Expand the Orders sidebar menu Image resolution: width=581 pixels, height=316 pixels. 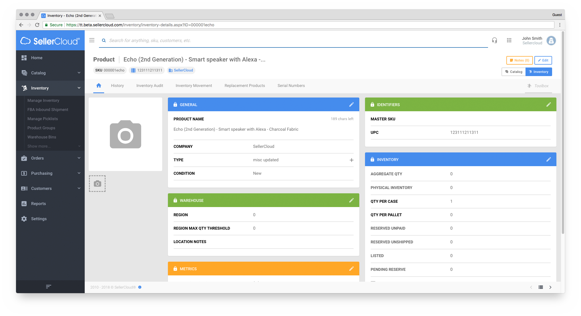(x=50, y=158)
